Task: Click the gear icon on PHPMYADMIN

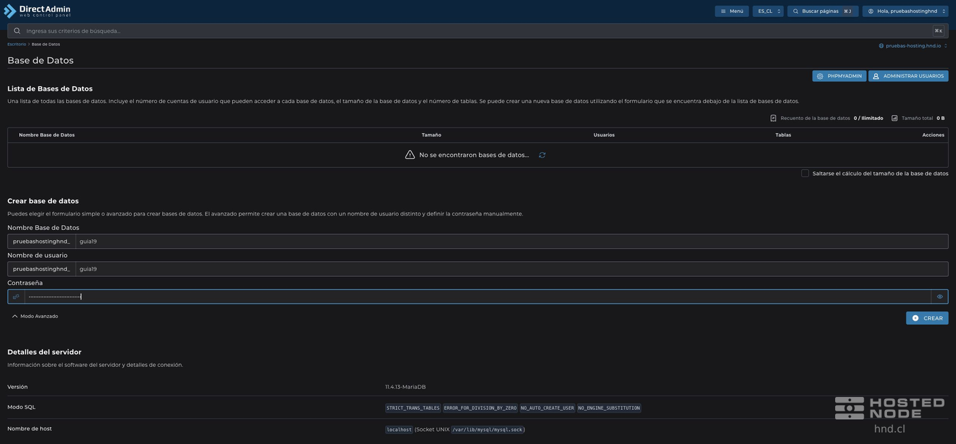Action: tap(820, 76)
